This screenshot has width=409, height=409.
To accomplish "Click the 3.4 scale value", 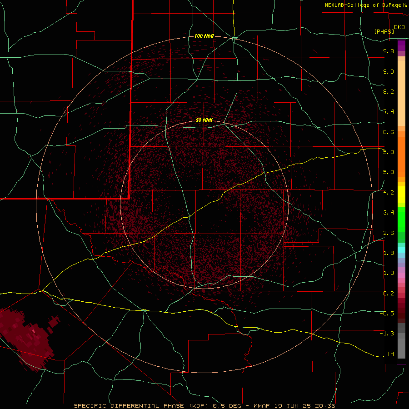I will coord(389,213).
